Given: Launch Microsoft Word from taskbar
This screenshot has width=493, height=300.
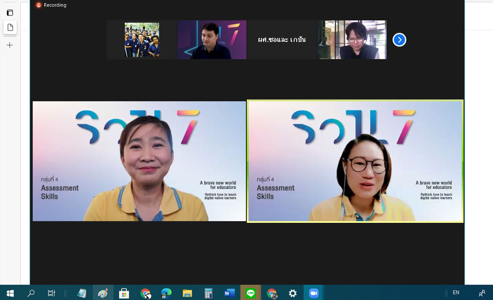Looking at the screenshot, I should pyautogui.click(x=230, y=293).
